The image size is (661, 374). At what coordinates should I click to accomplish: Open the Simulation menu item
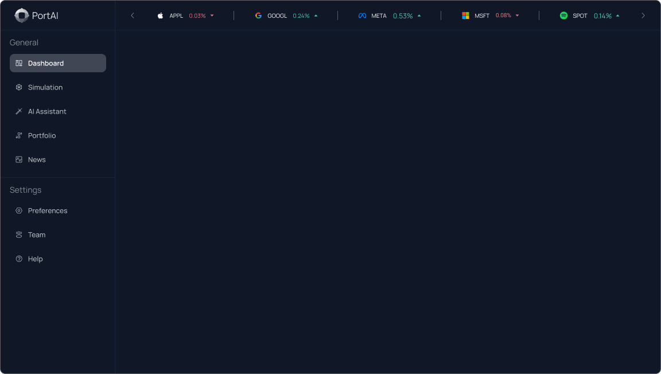click(x=45, y=87)
